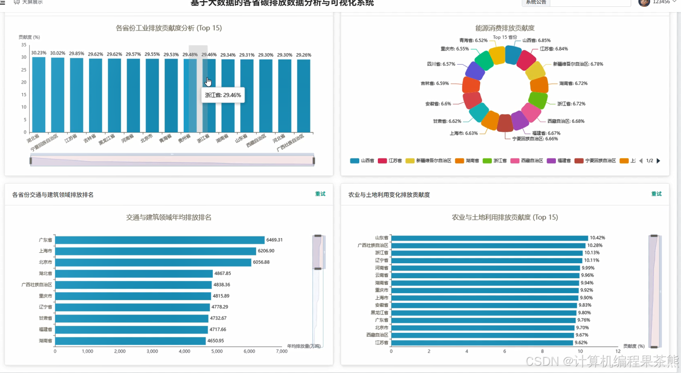The height and width of the screenshot is (373, 681).
Task: Click lower handle of transport chart vertical slider
Action: [x=318, y=269]
